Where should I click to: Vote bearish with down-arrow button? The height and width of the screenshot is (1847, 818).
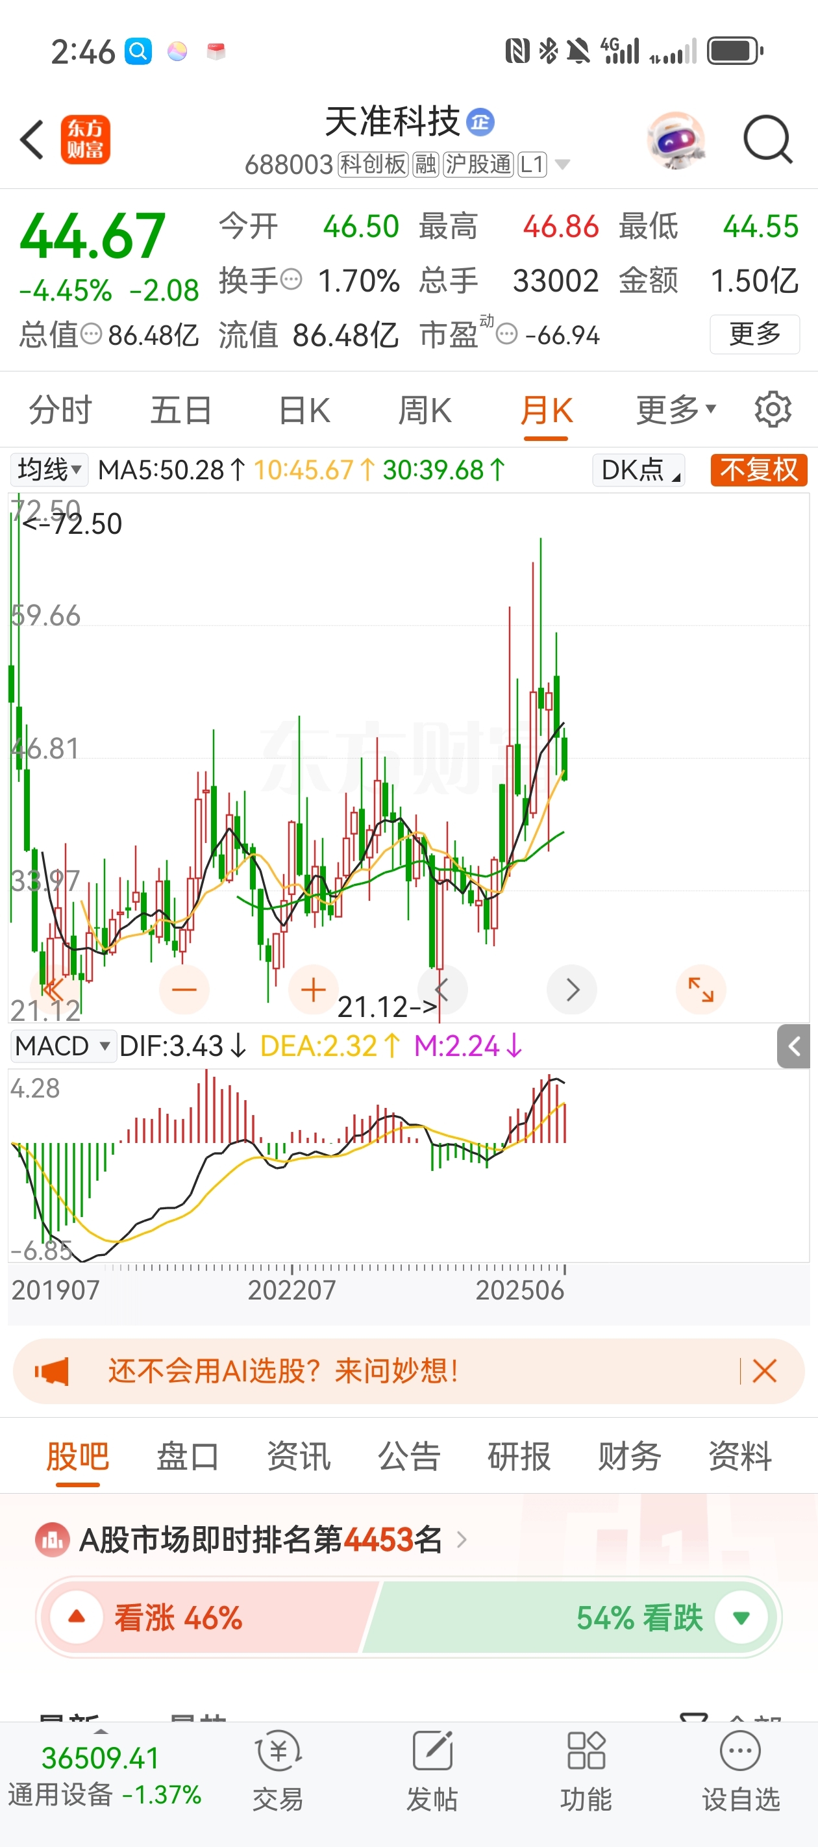click(x=741, y=1618)
